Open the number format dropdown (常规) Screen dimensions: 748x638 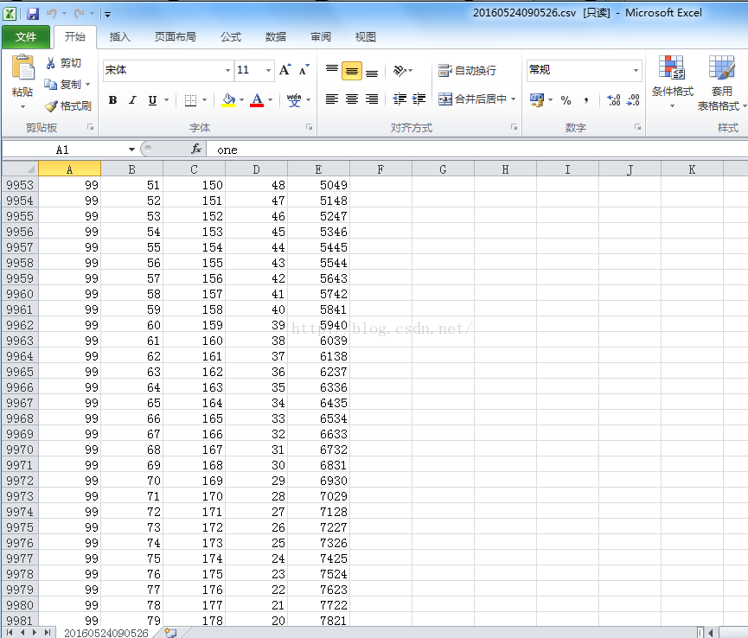point(636,70)
